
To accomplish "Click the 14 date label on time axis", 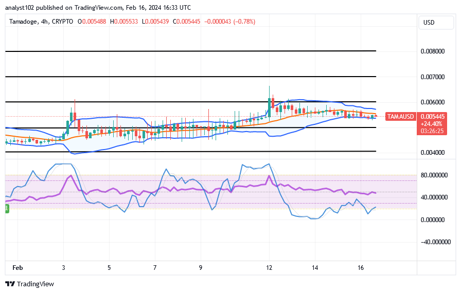I will [x=315, y=268].
